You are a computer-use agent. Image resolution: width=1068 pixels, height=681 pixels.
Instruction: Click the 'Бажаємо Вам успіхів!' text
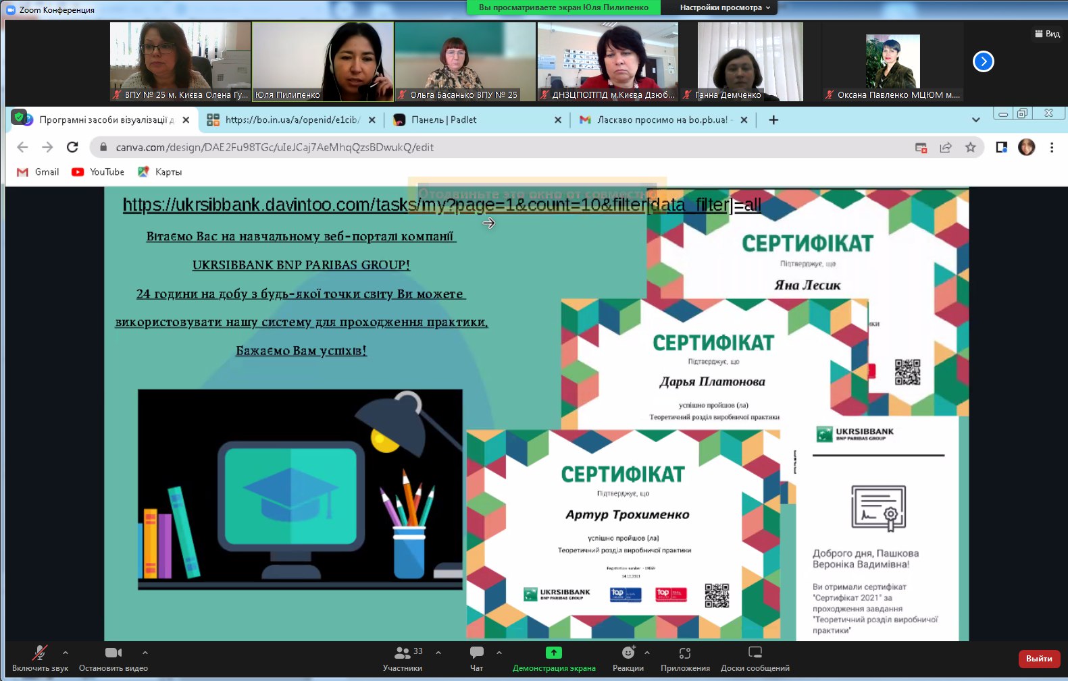click(x=301, y=350)
